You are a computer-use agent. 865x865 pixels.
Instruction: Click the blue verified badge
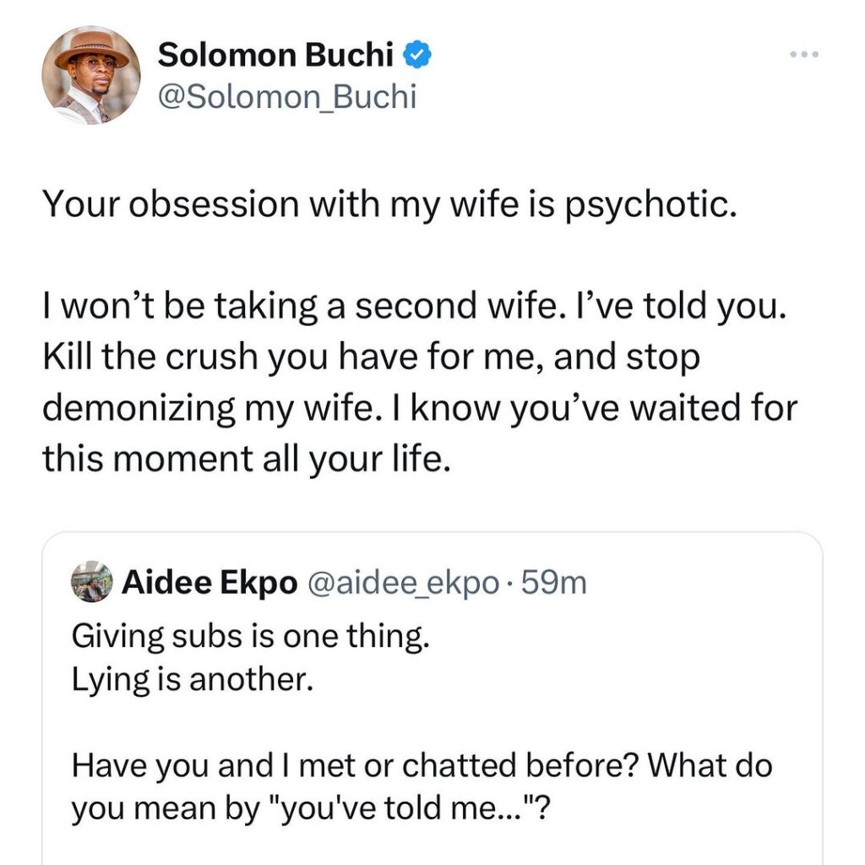click(x=420, y=56)
